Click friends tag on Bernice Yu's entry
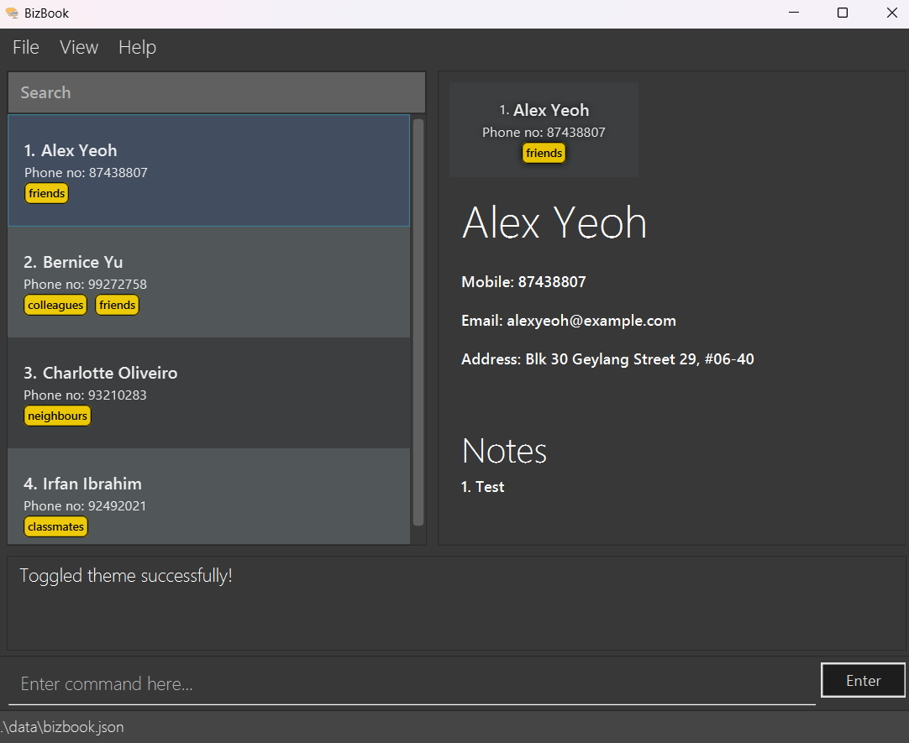 point(117,306)
